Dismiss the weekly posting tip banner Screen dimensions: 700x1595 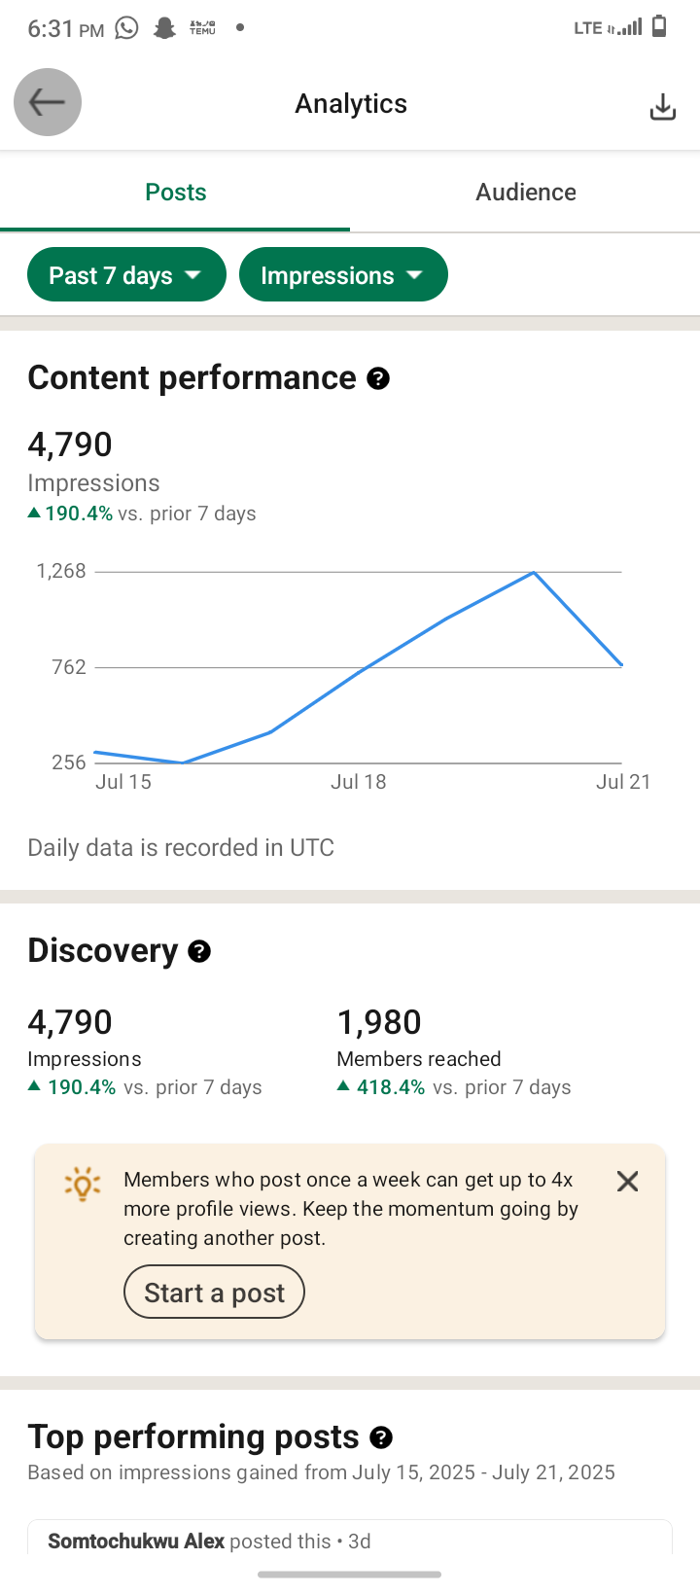(628, 1181)
